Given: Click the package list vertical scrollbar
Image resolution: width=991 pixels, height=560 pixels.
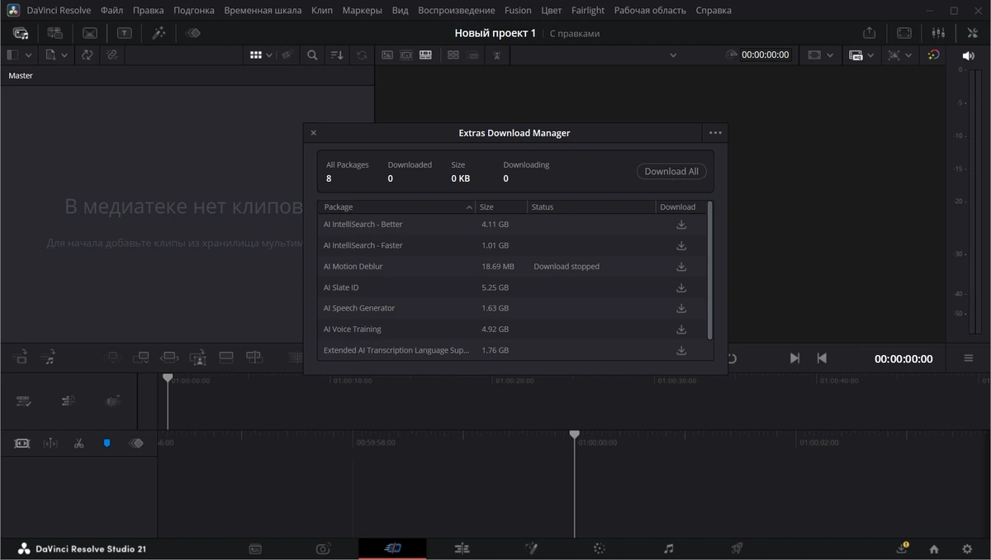Looking at the screenshot, I should coord(710,269).
